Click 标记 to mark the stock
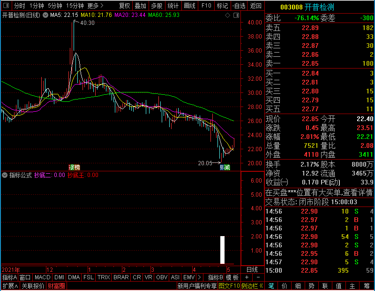The image size is (375, 291). point(222,6)
